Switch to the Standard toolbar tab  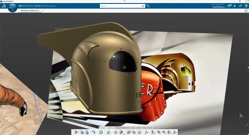click(102, 128)
